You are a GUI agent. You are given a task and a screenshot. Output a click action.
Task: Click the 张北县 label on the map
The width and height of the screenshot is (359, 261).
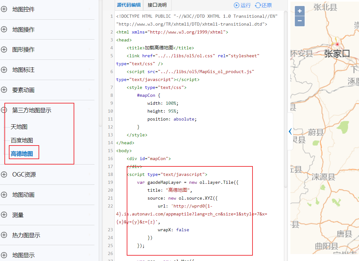pos(326,7)
